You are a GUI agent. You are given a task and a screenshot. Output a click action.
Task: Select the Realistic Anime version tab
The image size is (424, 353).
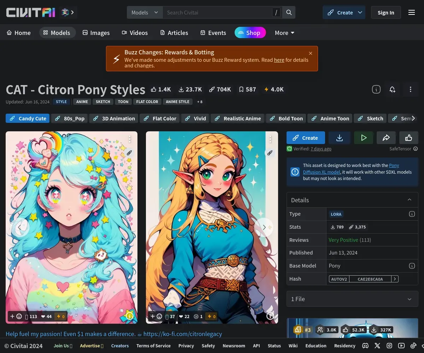238,118
